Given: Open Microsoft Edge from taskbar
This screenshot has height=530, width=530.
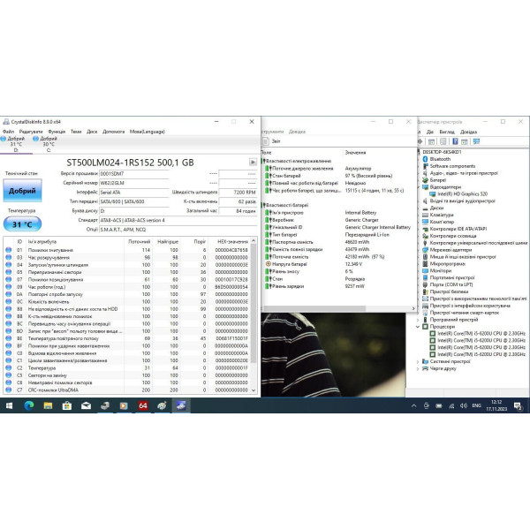Looking at the screenshot, I should [x=29, y=405].
